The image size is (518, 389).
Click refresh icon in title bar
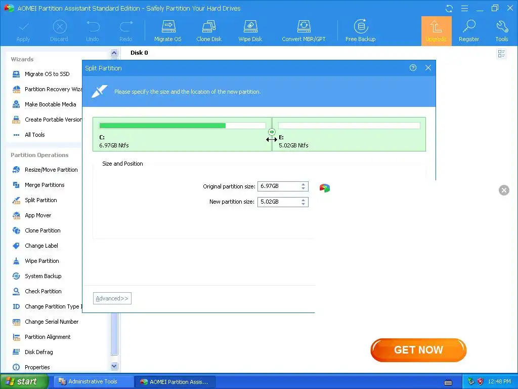(449, 8)
